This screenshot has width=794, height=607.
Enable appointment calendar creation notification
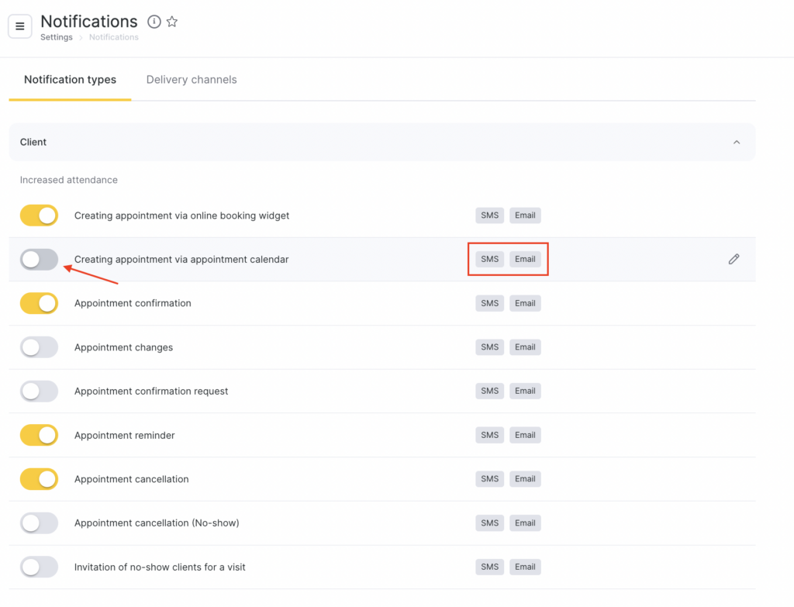click(x=39, y=260)
